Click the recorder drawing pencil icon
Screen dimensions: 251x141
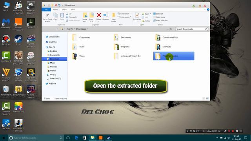[225, 131]
